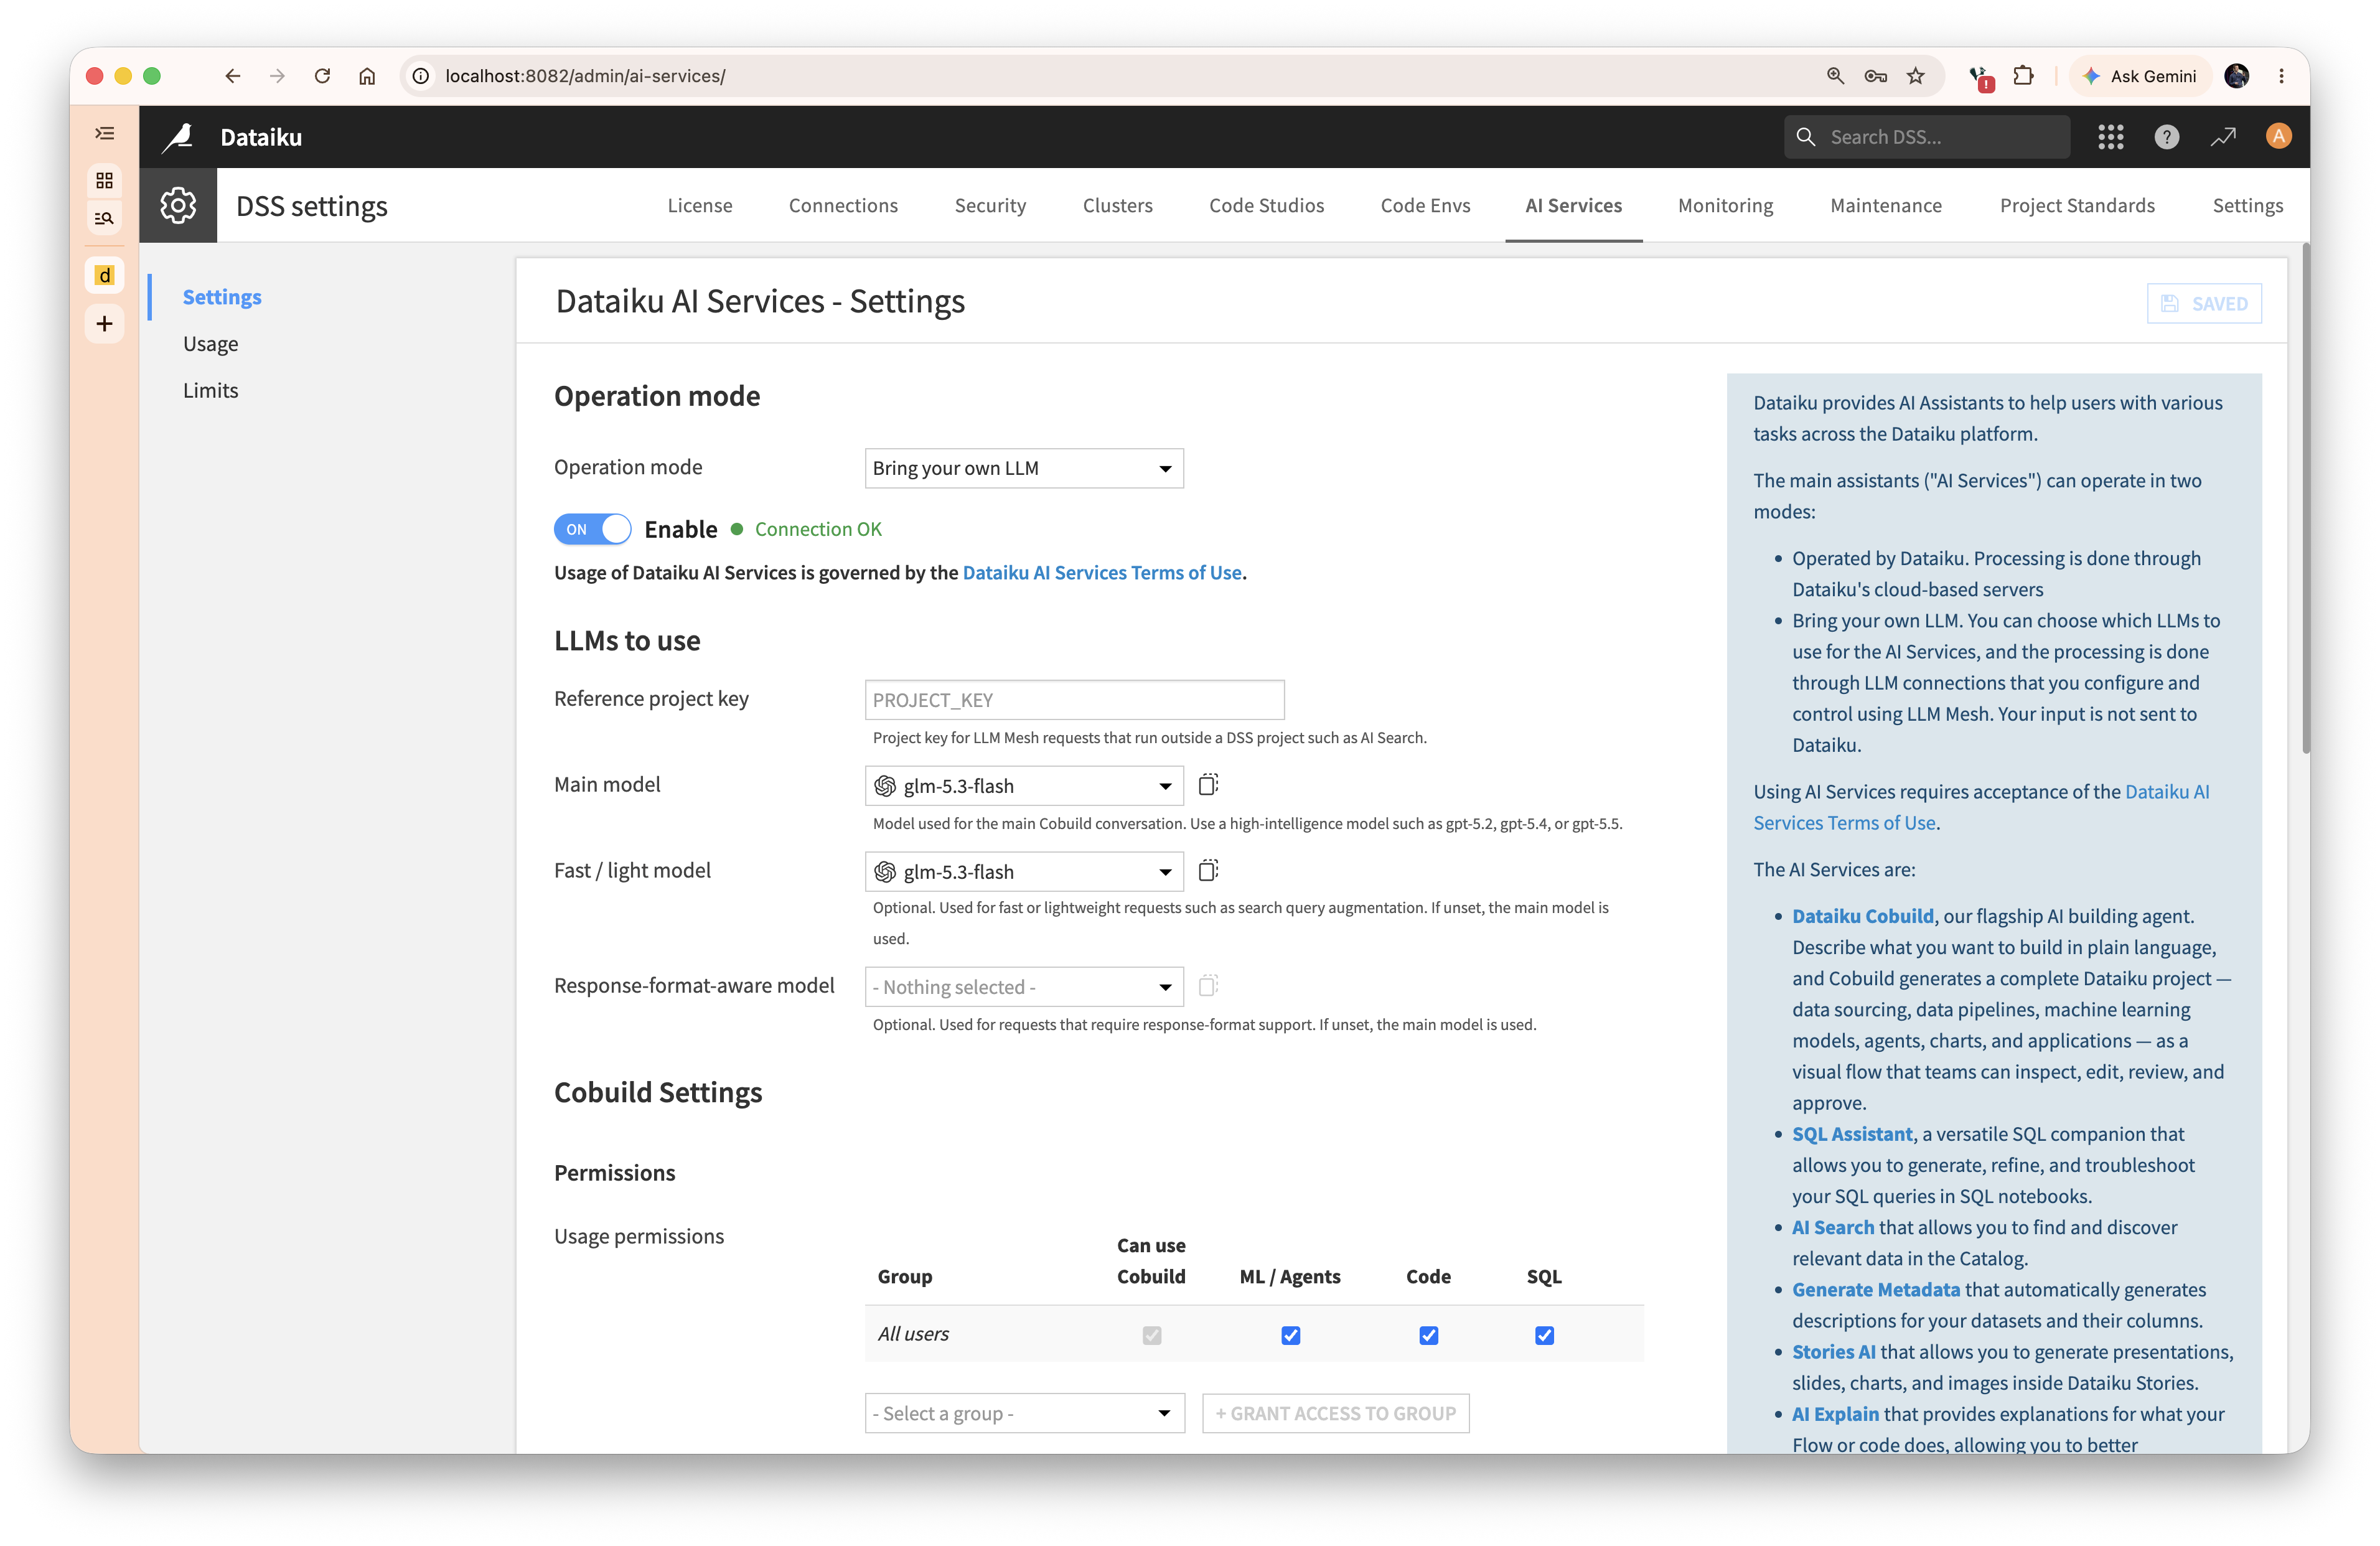Click the SAVED button
Screen dimensions: 2380x1546
2204,303
